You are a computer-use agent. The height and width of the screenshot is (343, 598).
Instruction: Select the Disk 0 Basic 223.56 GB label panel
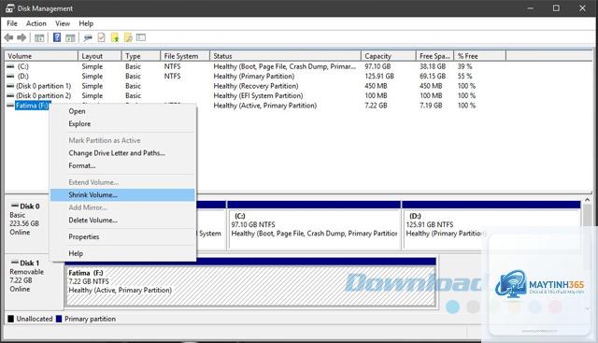[27, 225]
